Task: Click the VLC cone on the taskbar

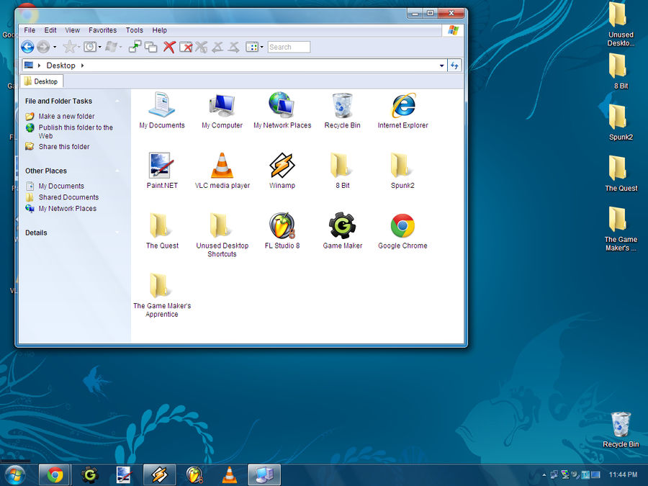Action: click(230, 475)
